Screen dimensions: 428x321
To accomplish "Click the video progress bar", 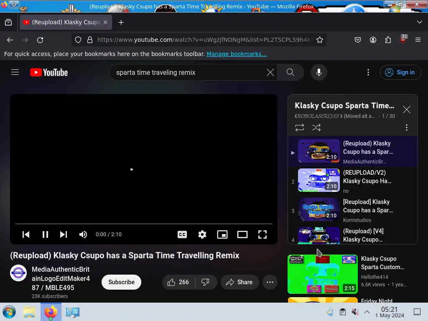I will [144, 224].
